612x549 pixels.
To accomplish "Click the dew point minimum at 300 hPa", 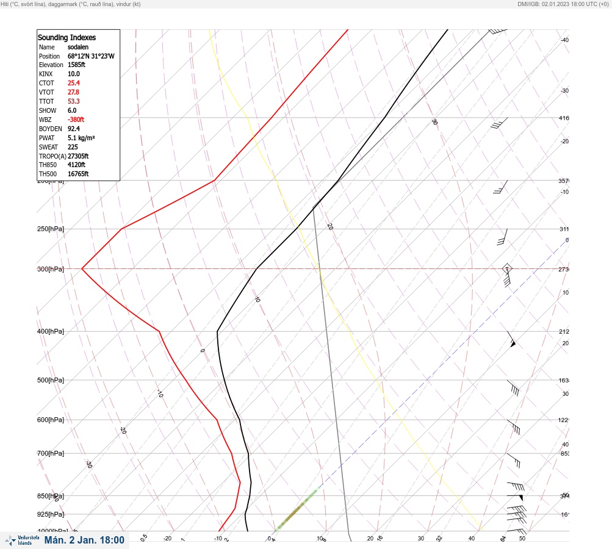I will coord(82,269).
